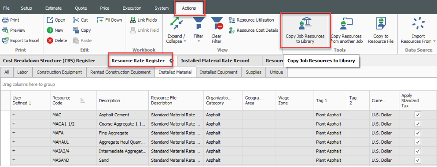Screen dimensions: 437x167
Task: Switch to the Quote ribbon tab
Action: [x=81, y=8]
